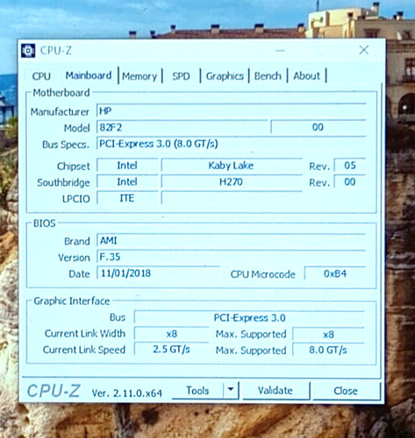This screenshot has height=438, width=415.
Task: Click the Close button at bottom
Action: tap(346, 391)
